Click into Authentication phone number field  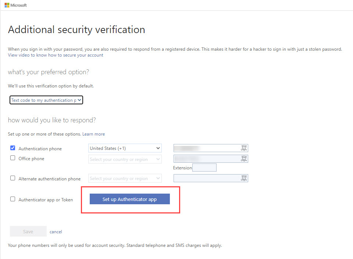coord(211,148)
